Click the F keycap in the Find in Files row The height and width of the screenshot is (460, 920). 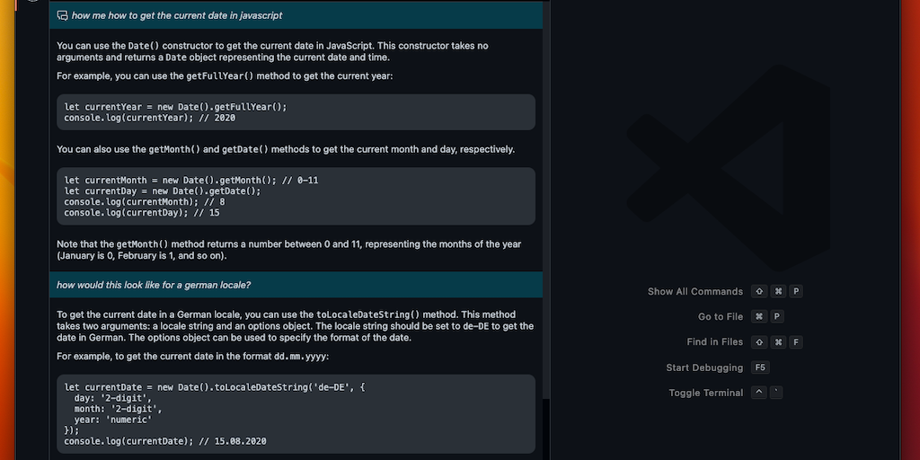[x=796, y=342]
